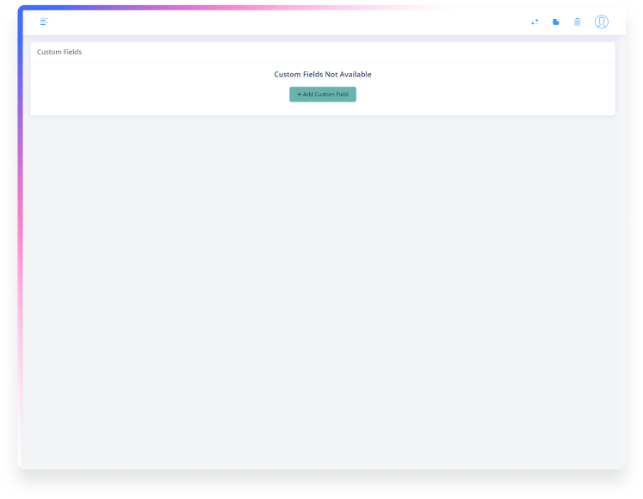This screenshot has height=499, width=643.
Task: Open account menu from the avatar circle
Action: coord(602,22)
